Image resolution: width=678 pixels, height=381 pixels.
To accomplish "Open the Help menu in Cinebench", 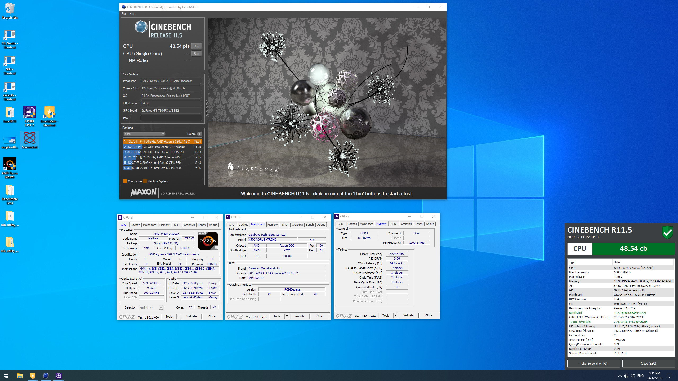I will coord(132,14).
